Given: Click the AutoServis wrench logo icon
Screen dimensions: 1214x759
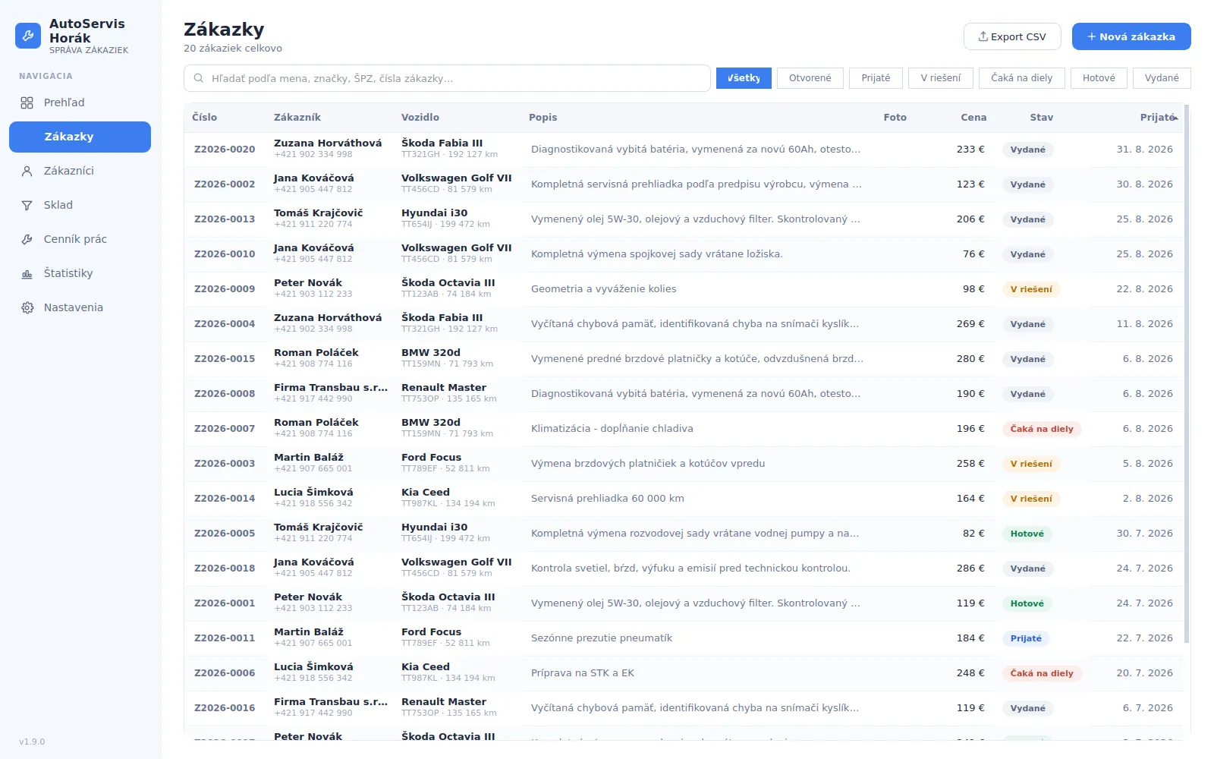Looking at the screenshot, I should tap(28, 36).
